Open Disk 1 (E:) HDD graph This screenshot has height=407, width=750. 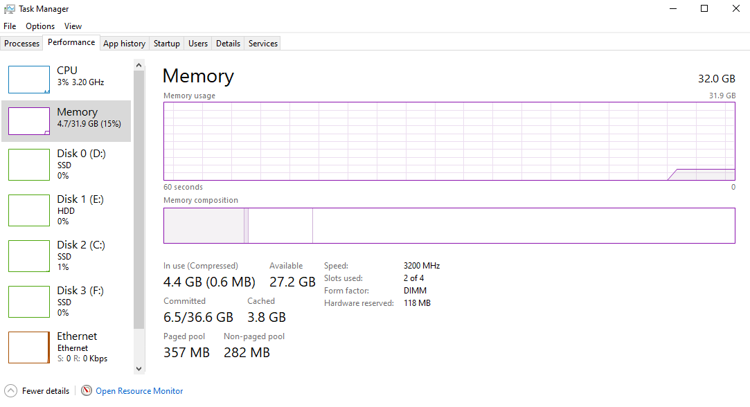click(29, 210)
